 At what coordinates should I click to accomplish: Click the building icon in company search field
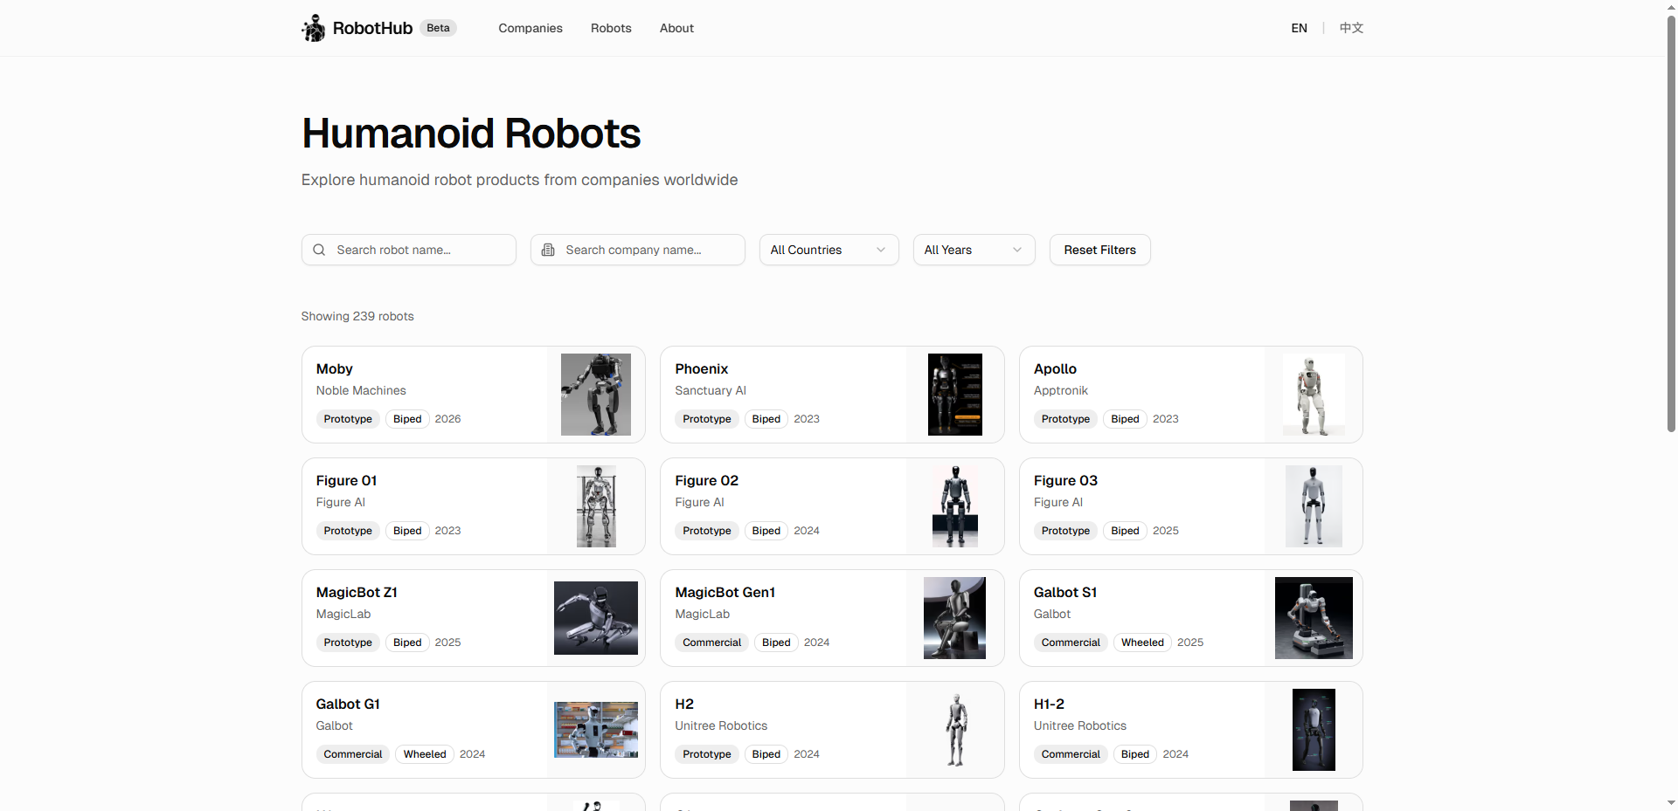tap(548, 250)
